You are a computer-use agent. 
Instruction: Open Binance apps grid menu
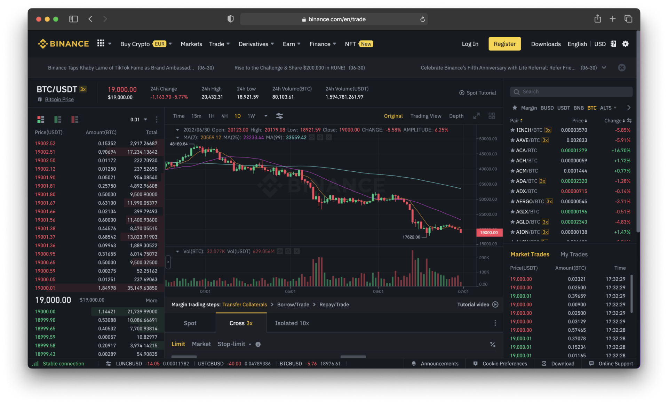(x=101, y=43)
